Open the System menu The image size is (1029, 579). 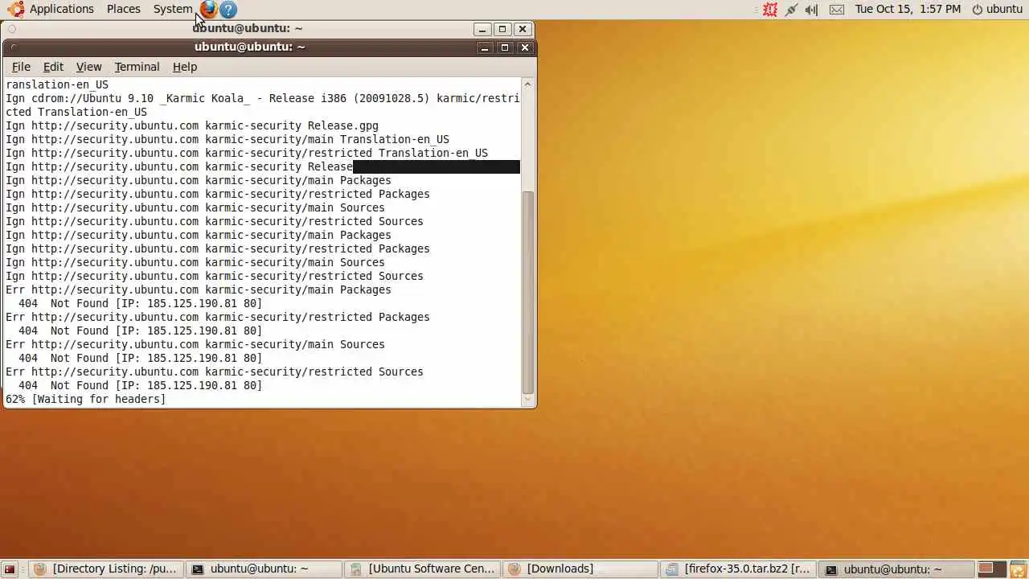[173, 9]
